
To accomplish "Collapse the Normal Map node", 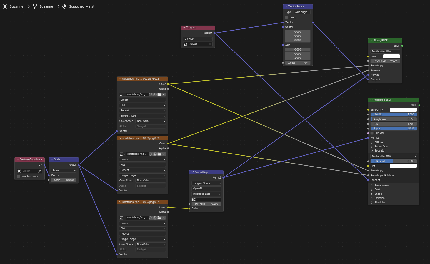I will pos(193,172).
